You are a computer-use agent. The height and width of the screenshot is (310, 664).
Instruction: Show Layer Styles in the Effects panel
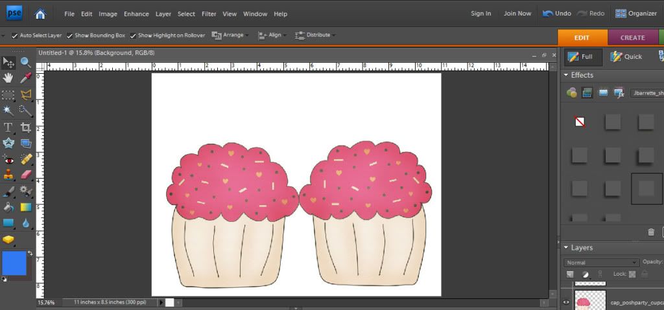tap(587, 93)
